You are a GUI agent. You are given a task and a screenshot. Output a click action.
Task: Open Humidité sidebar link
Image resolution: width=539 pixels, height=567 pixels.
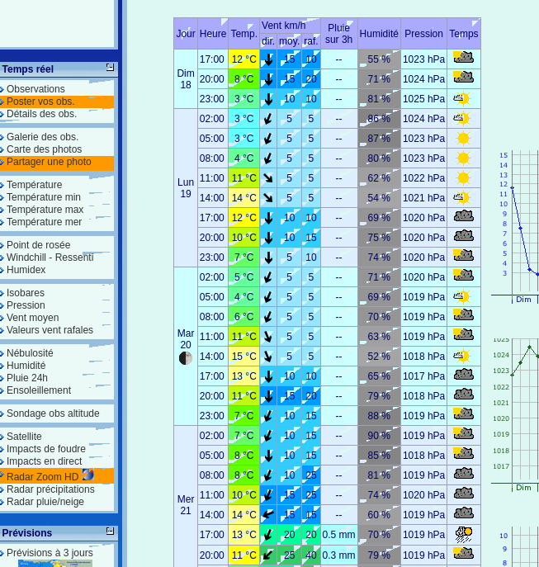pyautogui.click(x=26, y=366)
